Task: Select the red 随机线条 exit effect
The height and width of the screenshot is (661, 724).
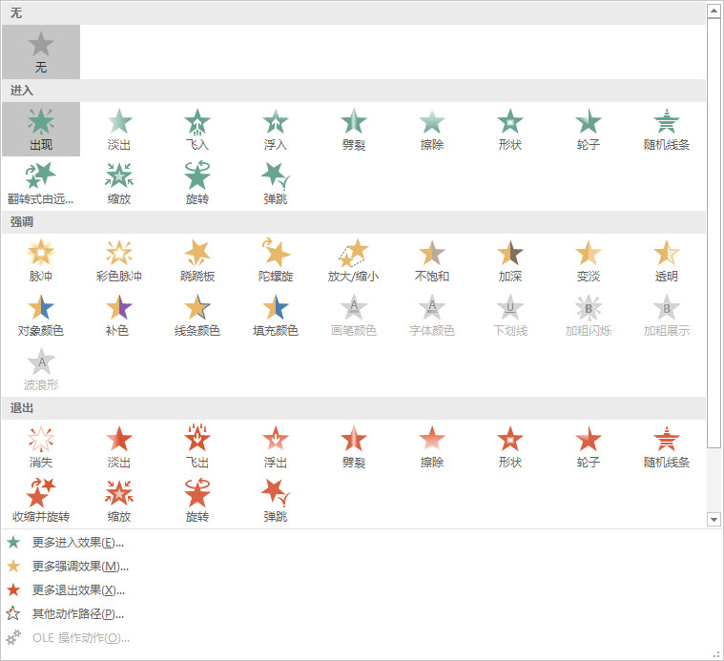Action: click(667, 446)
